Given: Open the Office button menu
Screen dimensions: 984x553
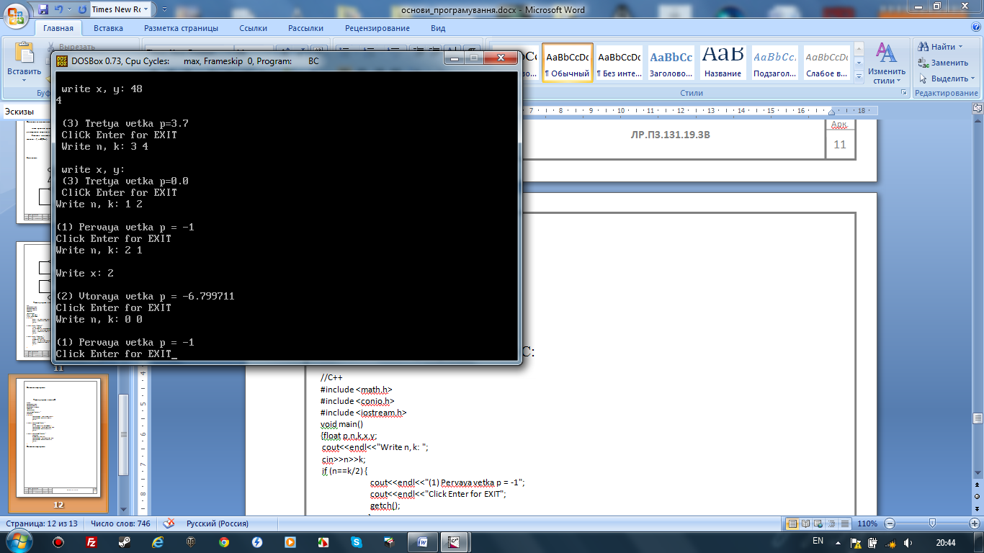Looking at the screenshot, I should click(x=17, y=16).
